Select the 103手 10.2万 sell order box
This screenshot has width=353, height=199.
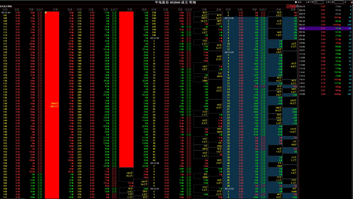290,102
